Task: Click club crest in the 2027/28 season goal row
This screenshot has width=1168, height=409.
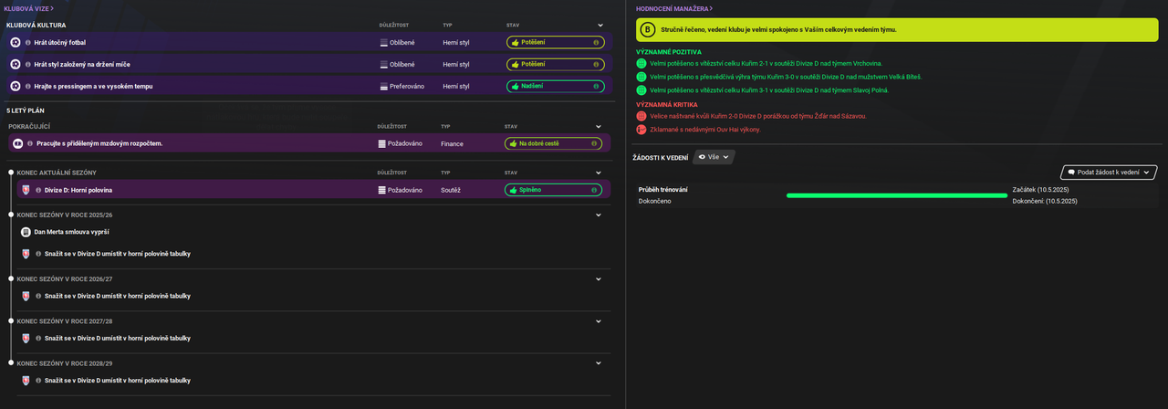Action: click(x=26, y=338)
